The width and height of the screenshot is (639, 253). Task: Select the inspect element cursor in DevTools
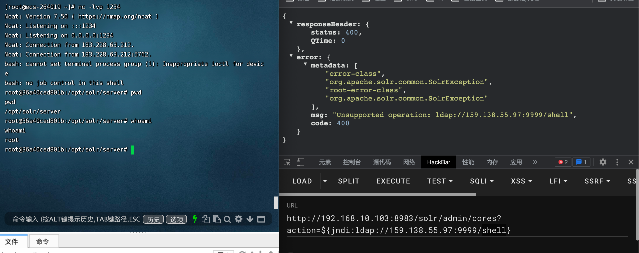pos(287,162)
